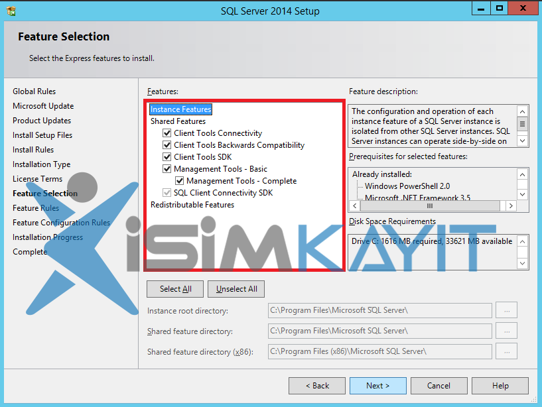The image size is (542, 407).
Task: Click the Global Rules step
Action: click(x=34, y=91)
